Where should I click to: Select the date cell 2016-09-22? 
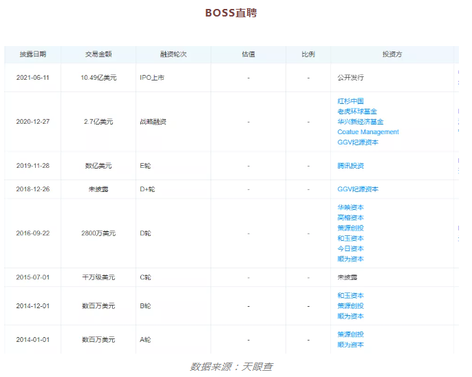pyautogui.click(x=33, y=233)
